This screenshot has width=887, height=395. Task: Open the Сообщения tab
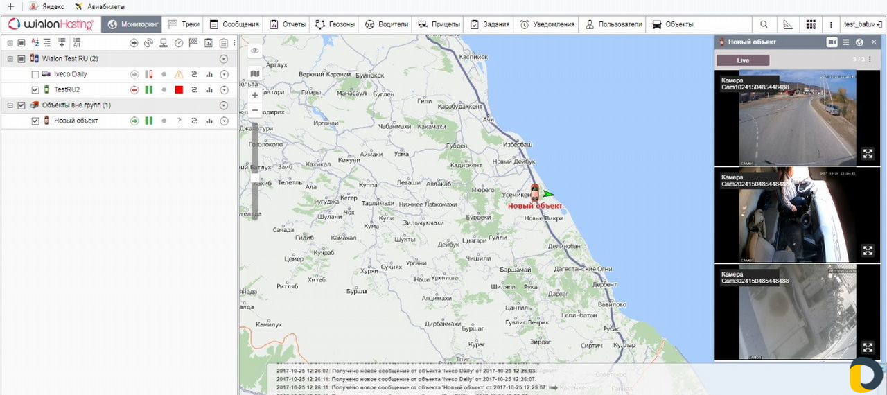(x=234, y=24)
